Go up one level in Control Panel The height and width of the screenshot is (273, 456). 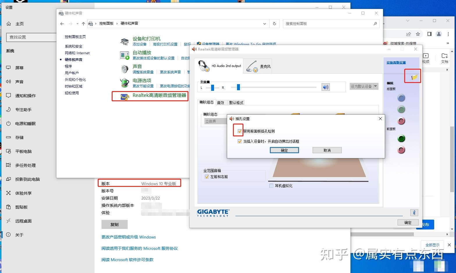pos(83,23)
